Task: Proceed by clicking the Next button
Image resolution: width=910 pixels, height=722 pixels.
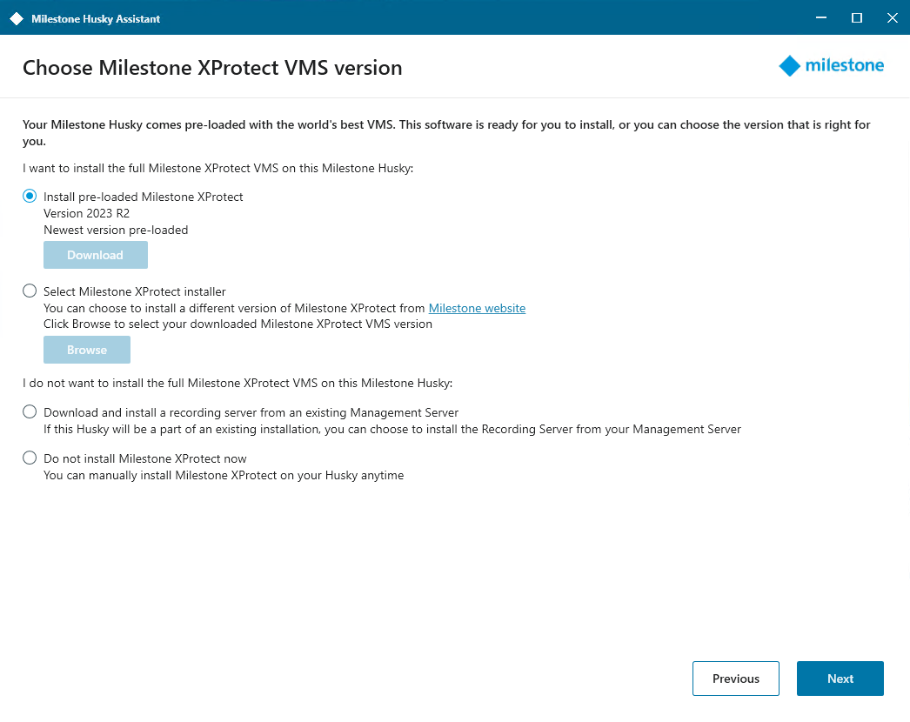Action: click(840, 679)
